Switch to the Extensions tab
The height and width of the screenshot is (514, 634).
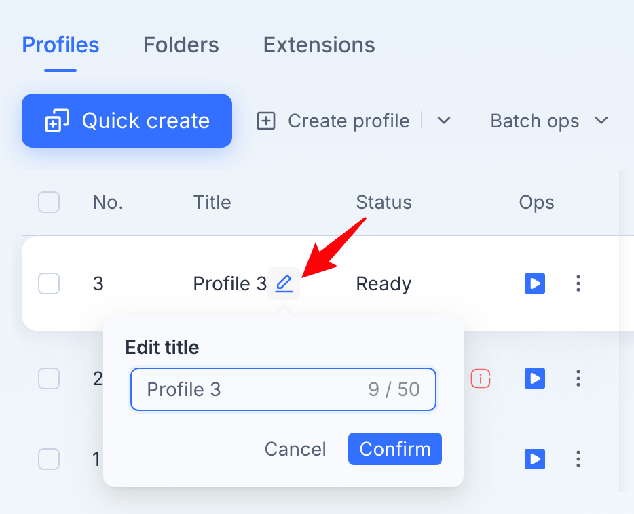click(319, 45)
